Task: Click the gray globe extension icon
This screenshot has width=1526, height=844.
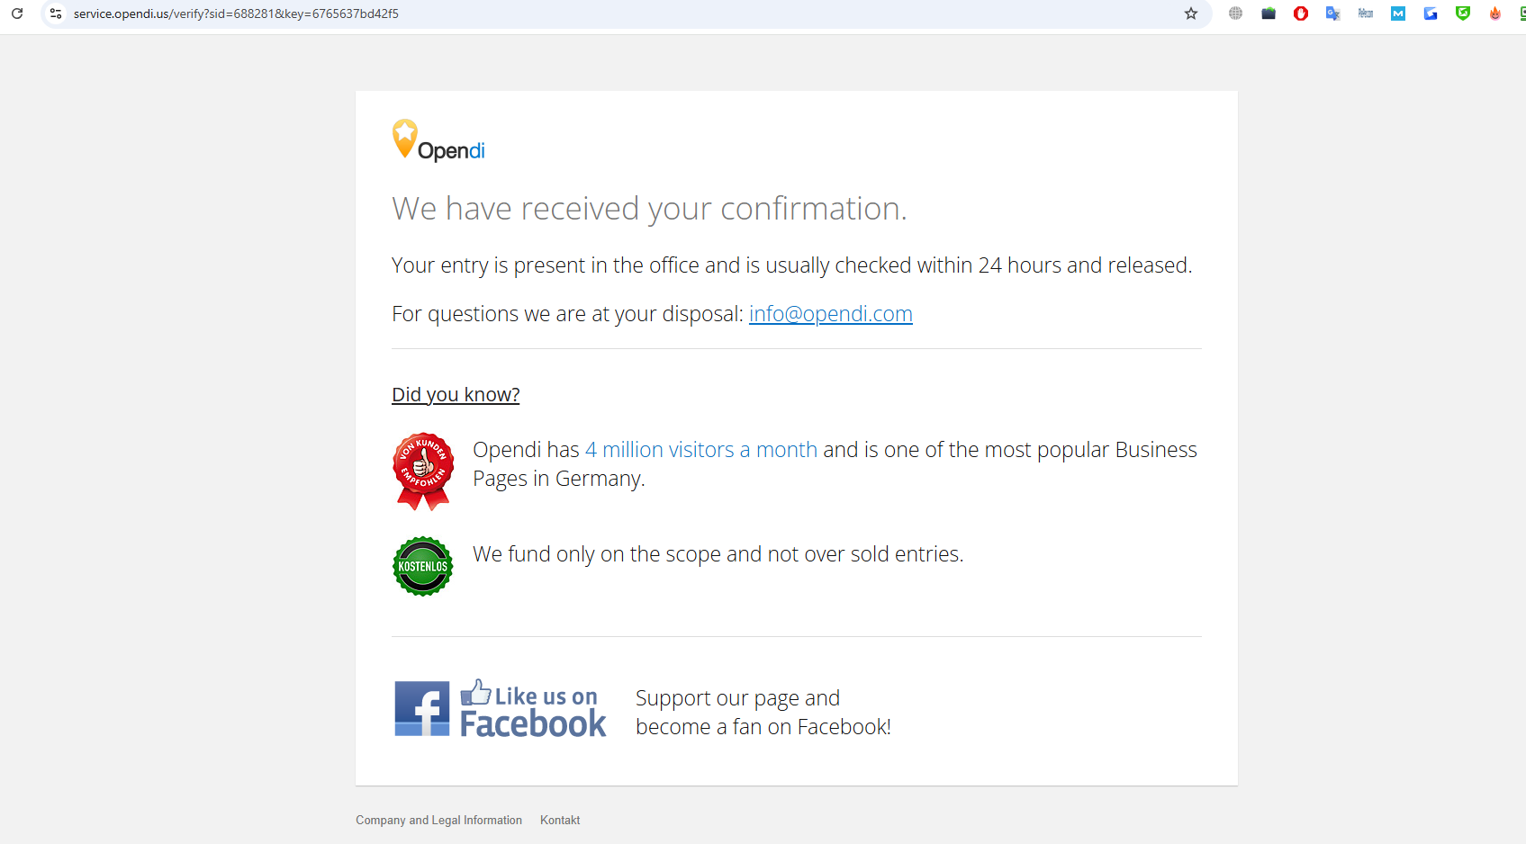Action: pyautogui.click(x=1236, y=13)
